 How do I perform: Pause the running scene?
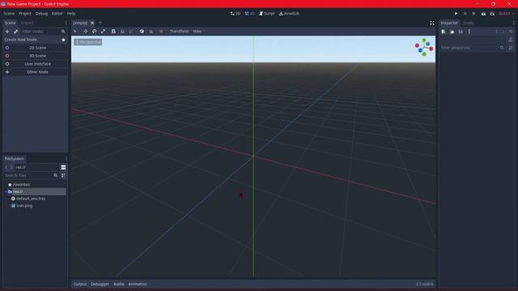(465, 14)
